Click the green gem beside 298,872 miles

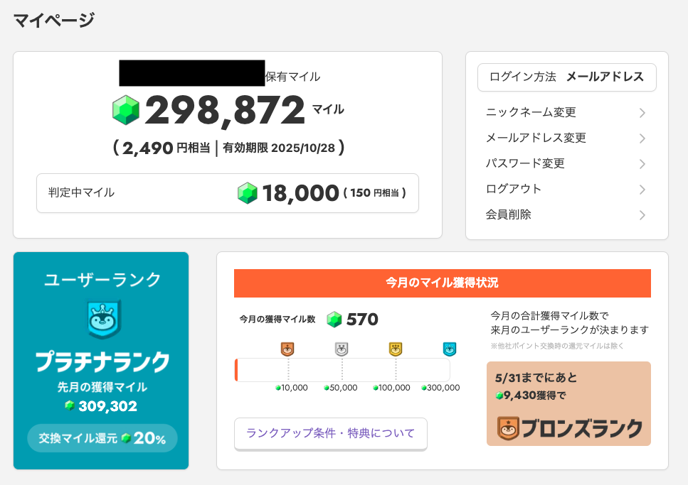pyautogui.click(x=126, y=110)
